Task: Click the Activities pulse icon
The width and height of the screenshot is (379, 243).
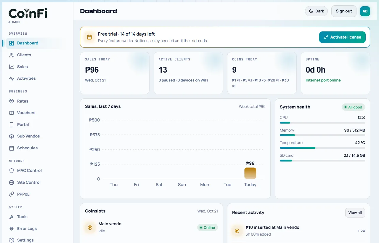Action: pyautogui.click(x=12, y=79)
